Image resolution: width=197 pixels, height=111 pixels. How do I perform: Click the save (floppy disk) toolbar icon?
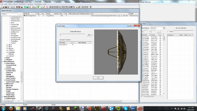point(6,7)
